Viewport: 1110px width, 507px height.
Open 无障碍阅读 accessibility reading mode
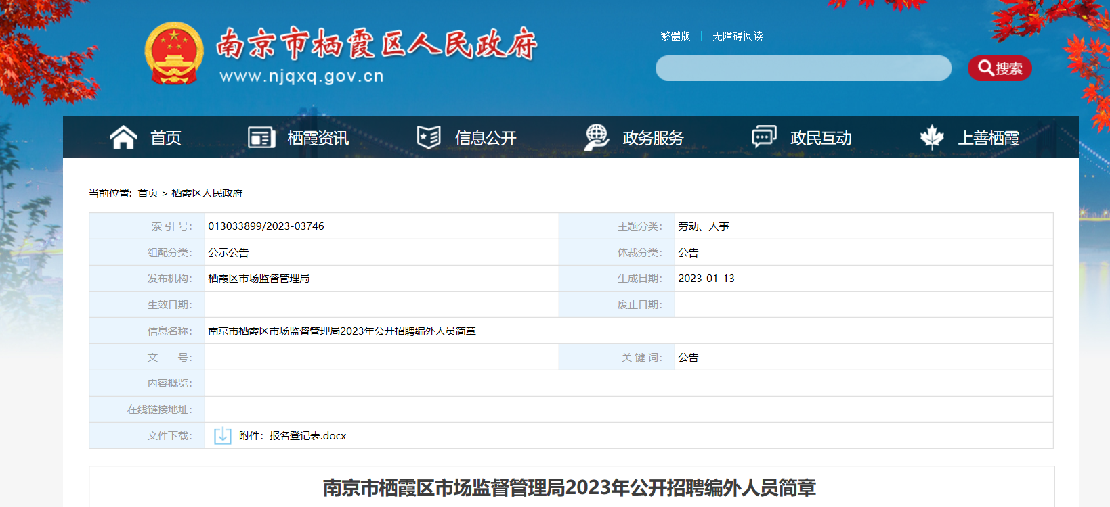point(738,36)
